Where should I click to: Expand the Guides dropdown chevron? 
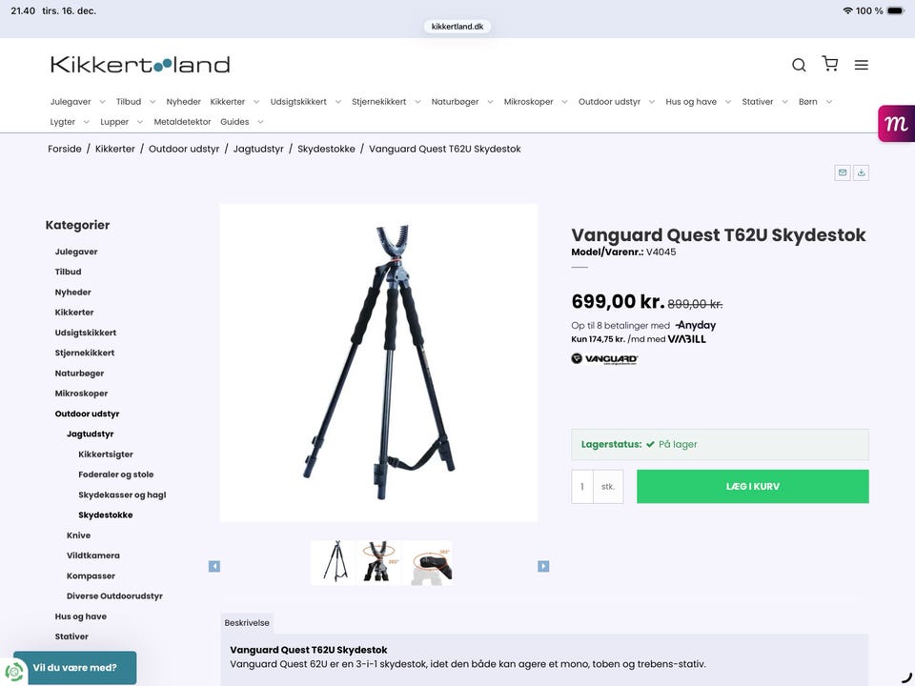(x=260, y=122)
